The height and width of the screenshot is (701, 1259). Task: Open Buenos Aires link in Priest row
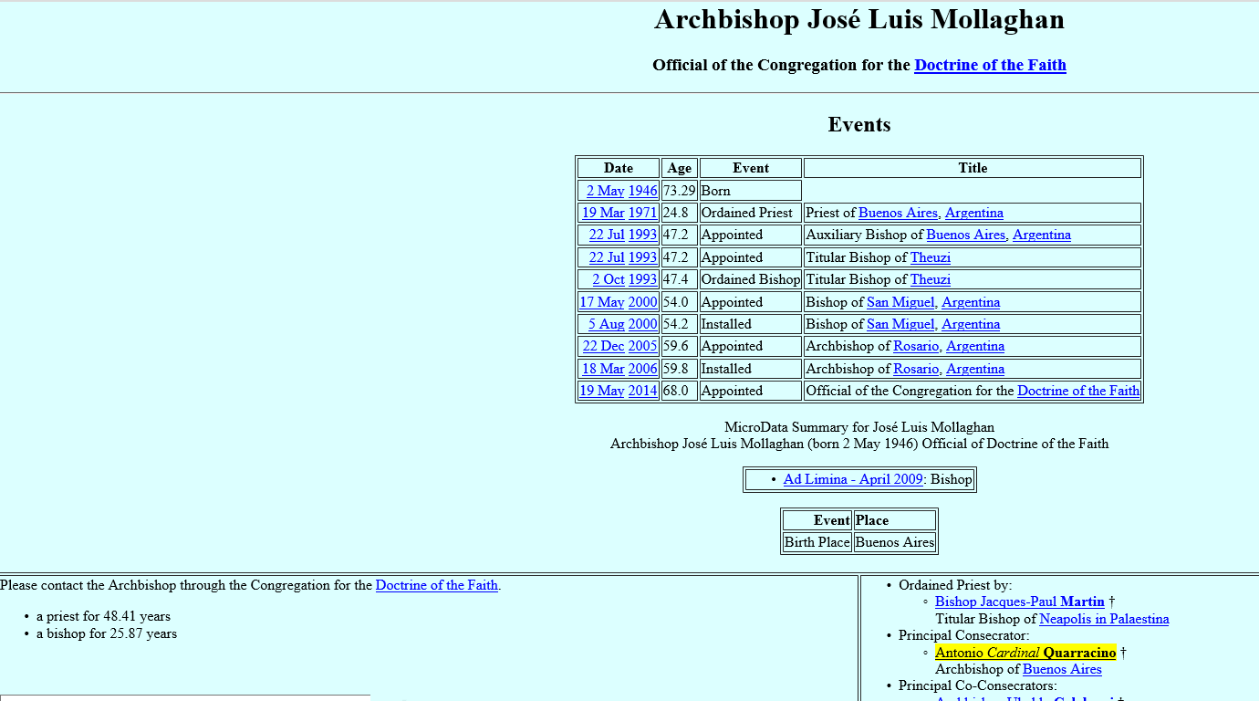[x=898, y=213]
